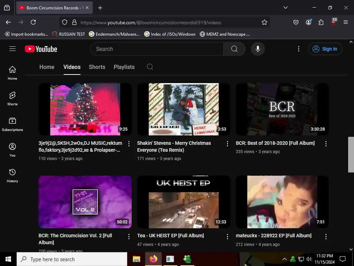Open File Explorer from taskbar
The image size is (354, 266).
[136, 259]
